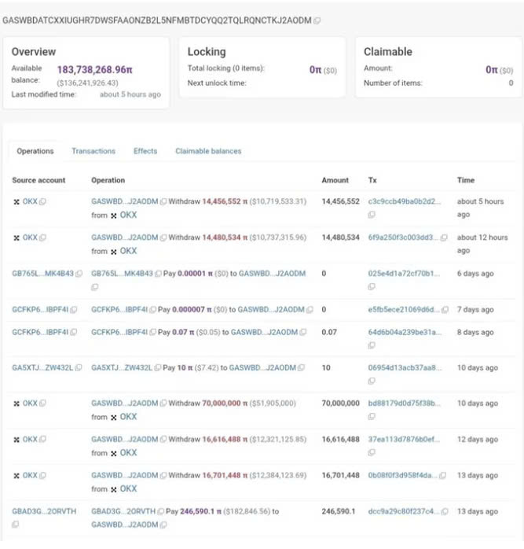Copy transaction hash c3c9ccb49ba0b2d2
This screenshot has height=549, width=524.
tap(372, 215)
